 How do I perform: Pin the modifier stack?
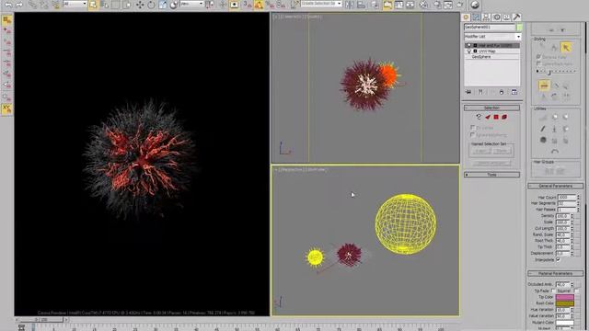468,92
